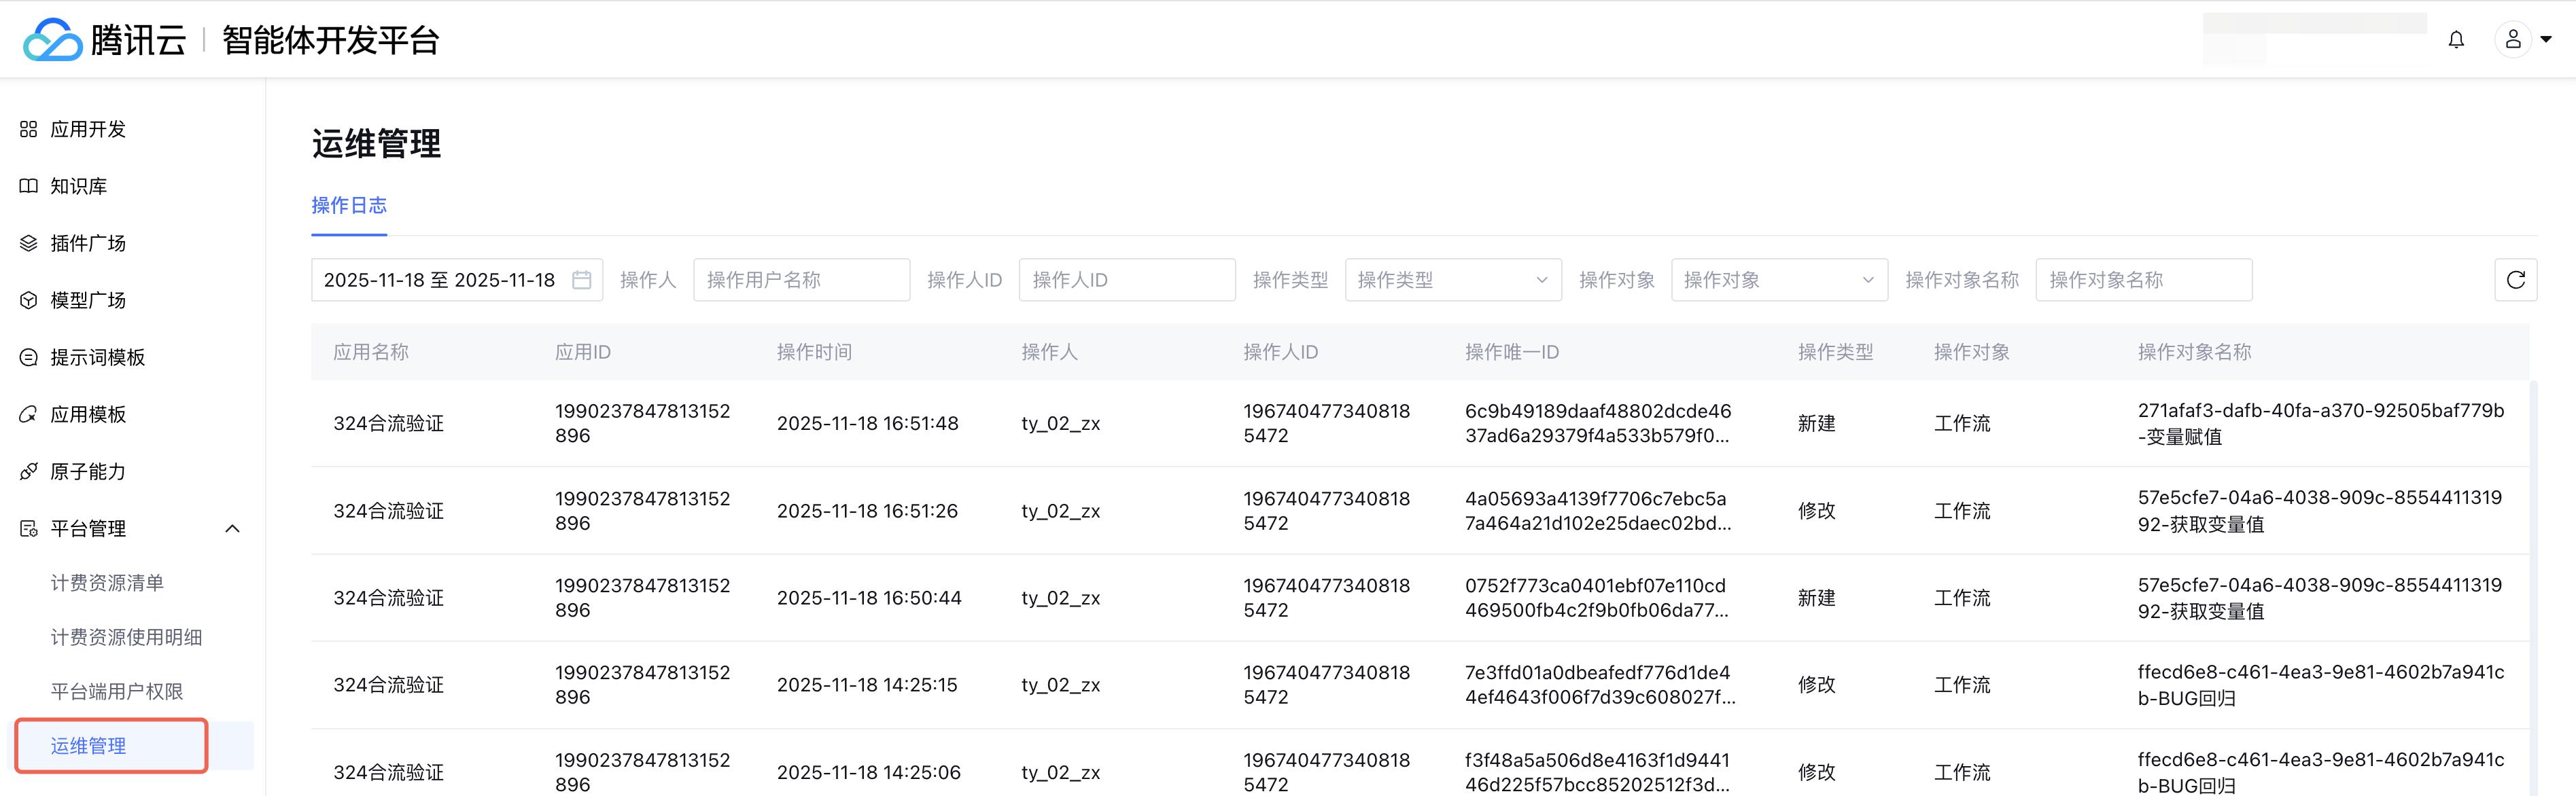The width and height of the screenshot is (2576, 796).
Task: Click the 运维管理 submenu link
Action: [x=88, y=746]
